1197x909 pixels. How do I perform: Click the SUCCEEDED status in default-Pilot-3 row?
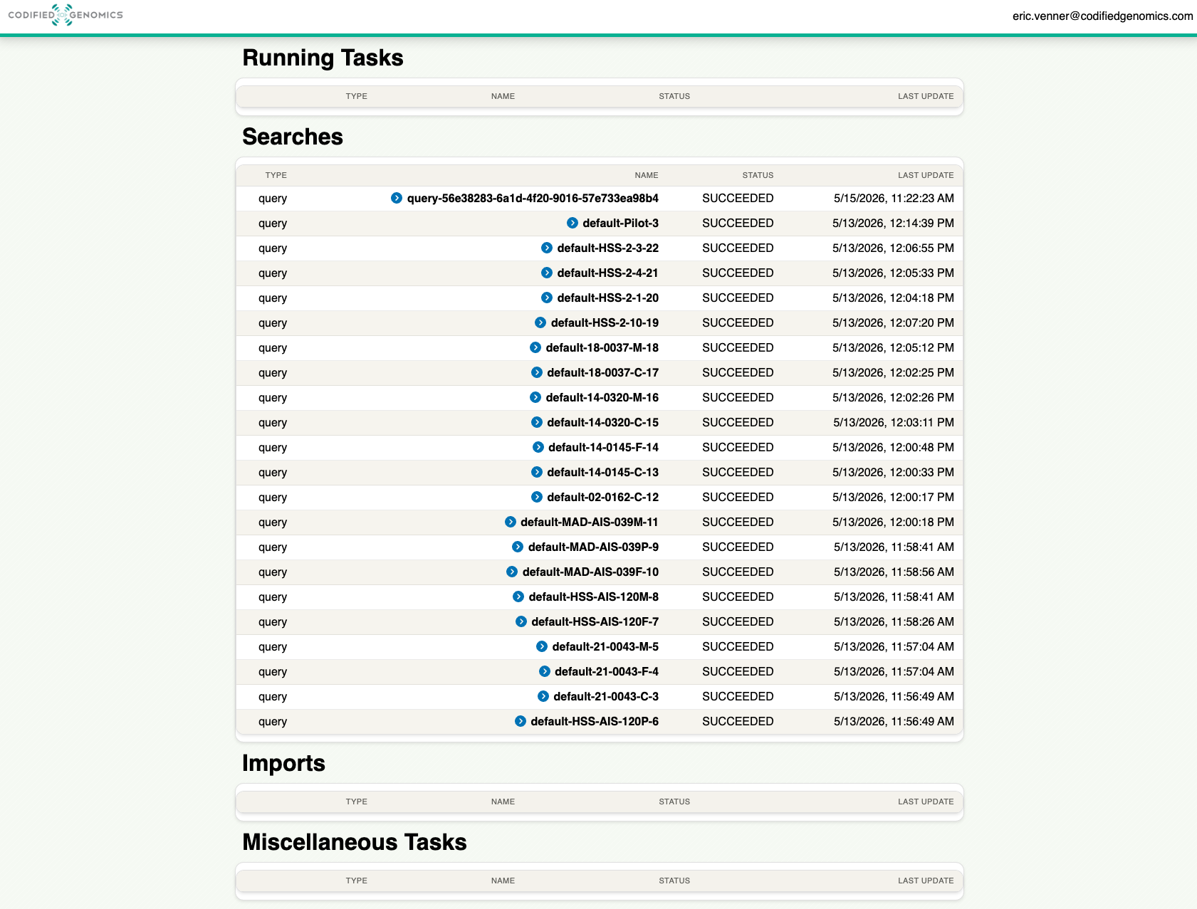tap(738, 223)
